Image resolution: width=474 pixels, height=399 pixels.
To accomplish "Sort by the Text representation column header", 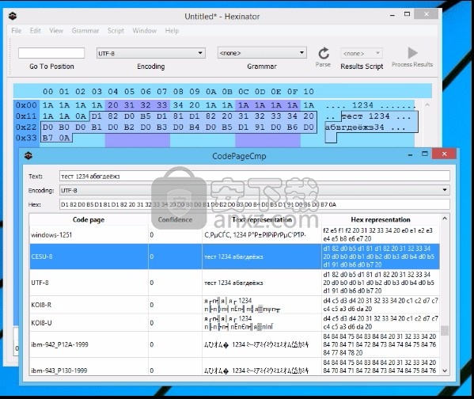I will pos(262,219).
